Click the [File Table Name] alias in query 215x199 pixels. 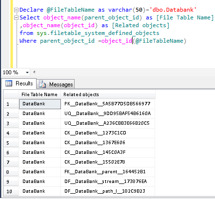(185, 17)
